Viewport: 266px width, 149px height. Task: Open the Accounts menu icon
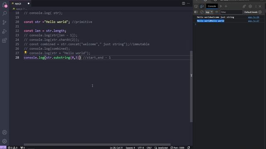pos(5,132)
